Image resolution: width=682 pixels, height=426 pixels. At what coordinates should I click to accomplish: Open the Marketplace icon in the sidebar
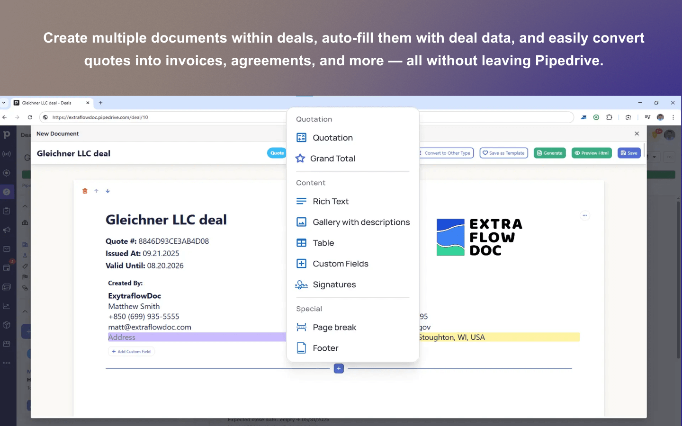pyautogui.click(x=7, y=344)
